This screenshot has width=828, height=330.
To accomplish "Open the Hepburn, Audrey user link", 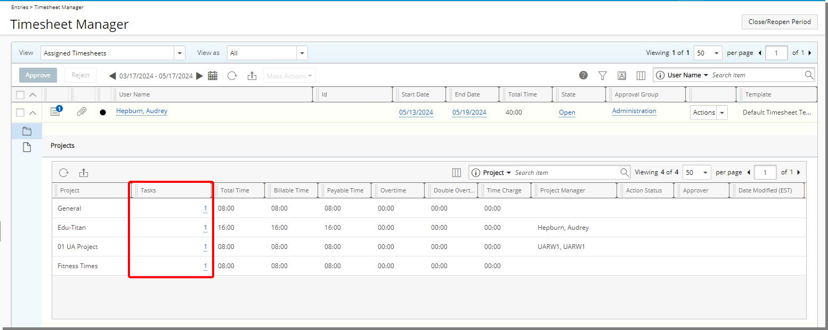I will [x=142, y=111].
